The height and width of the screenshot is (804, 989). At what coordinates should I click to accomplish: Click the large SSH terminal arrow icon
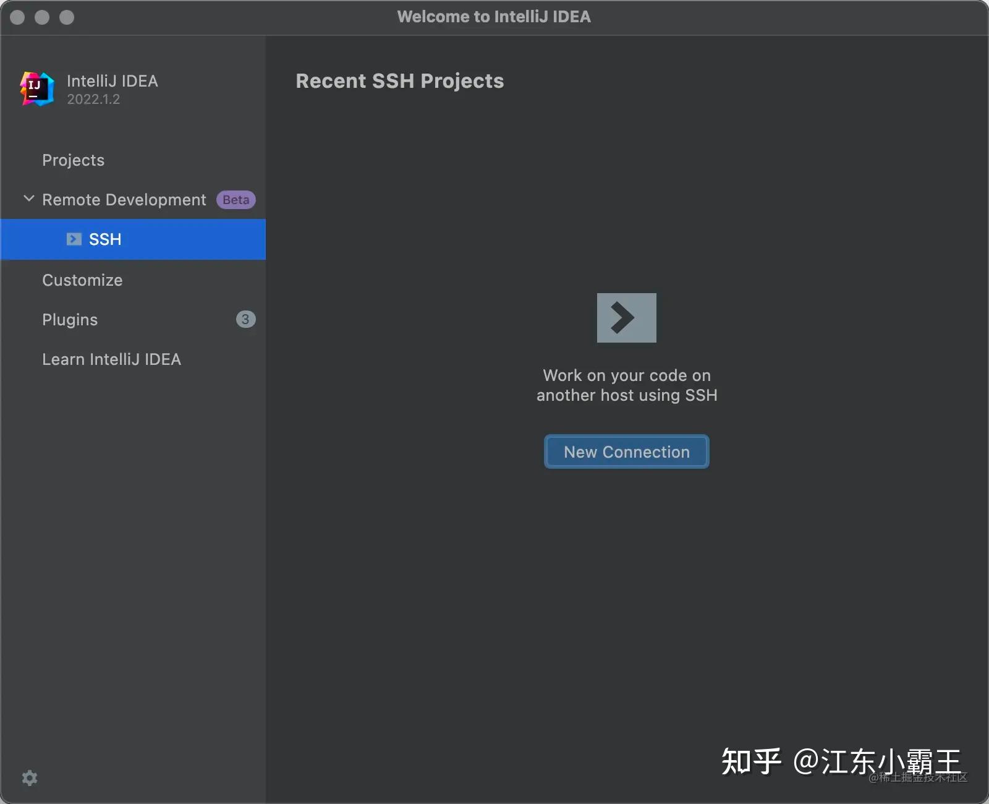tap(626, 317)
